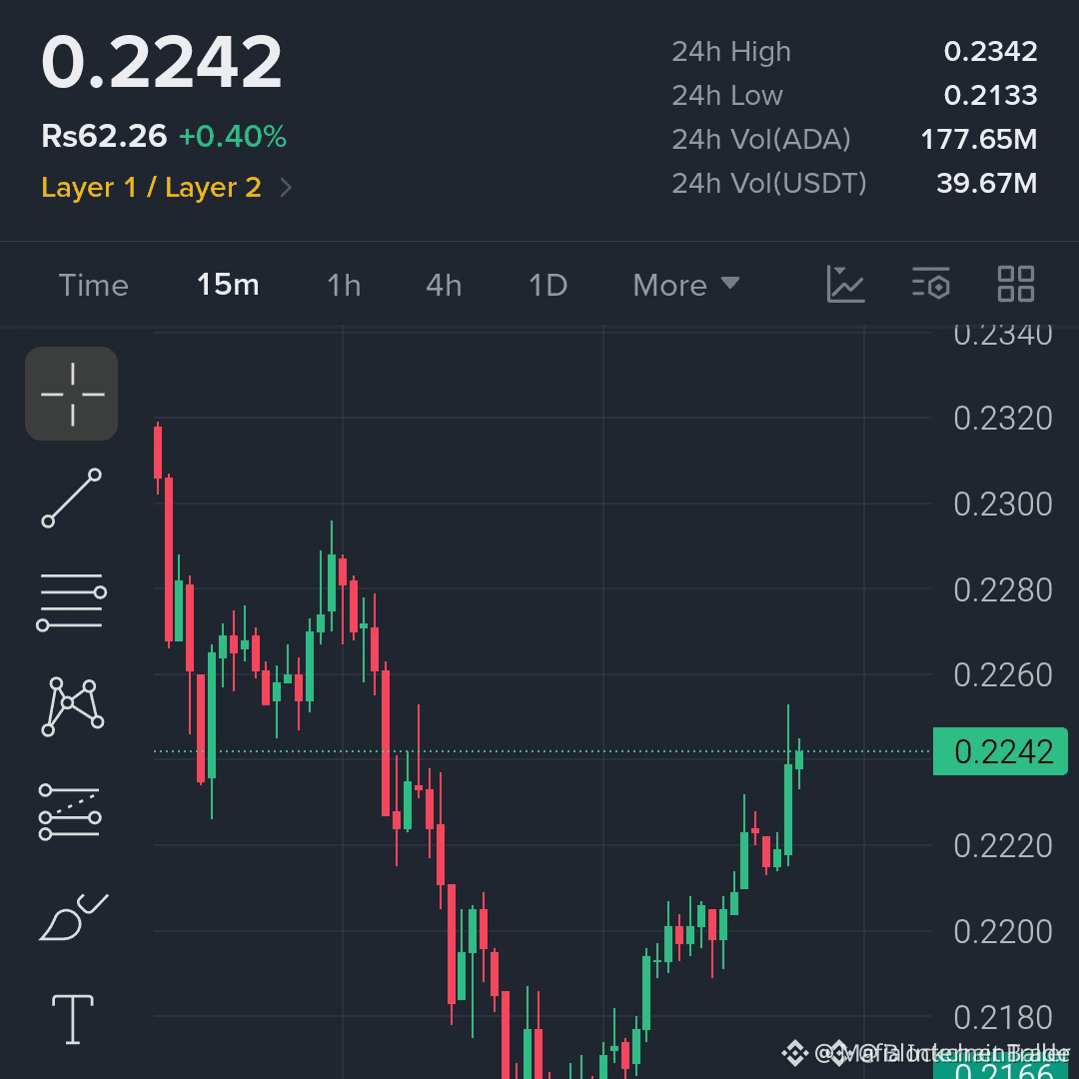Click the 24h Vol(USDT) value 39.67M
The width and height of the screenshot is (1079, 1079).
coord(987,184)
